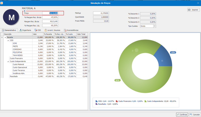Click the BI application icon in title bar
Viewport: 201px width, 117px height.
[2, 3]
